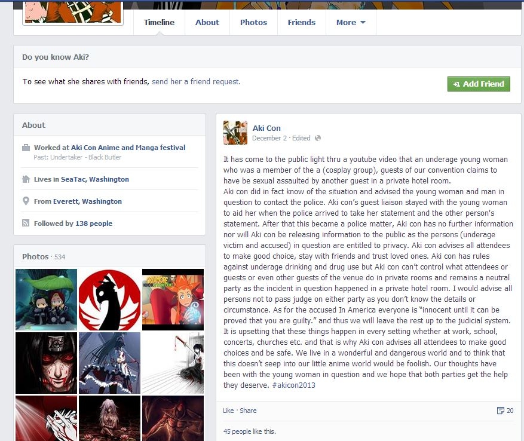Open the More dropdown menu
This screenshot has height=441, width=524.
[351, 22]
